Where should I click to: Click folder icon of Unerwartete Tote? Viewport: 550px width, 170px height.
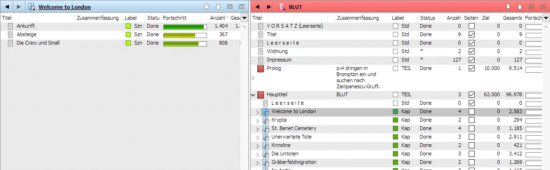[x=266, y=137]
